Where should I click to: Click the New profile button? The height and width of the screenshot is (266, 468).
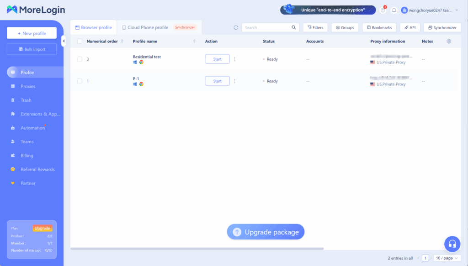(32, 33)
